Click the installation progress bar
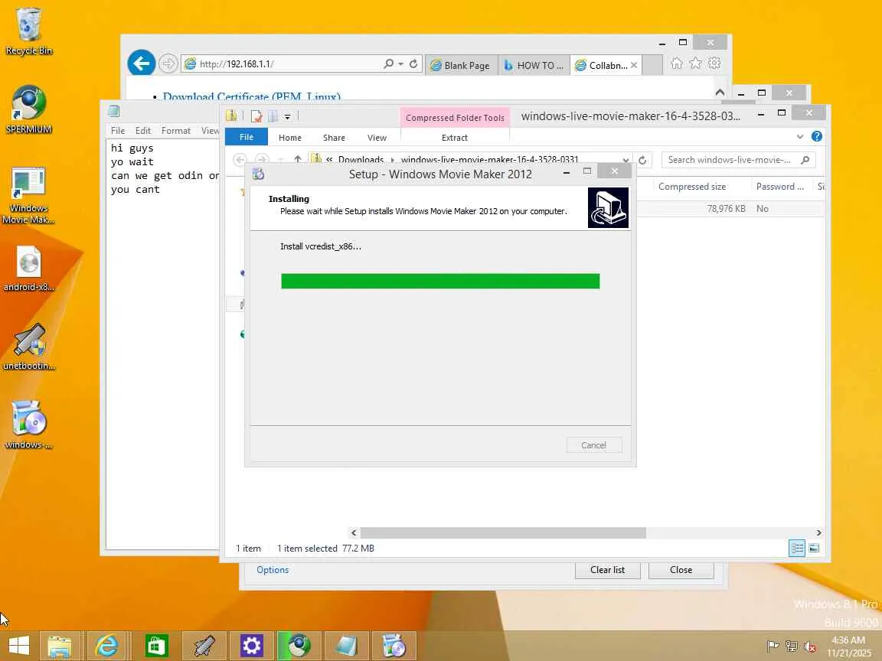 click(440, 281)
